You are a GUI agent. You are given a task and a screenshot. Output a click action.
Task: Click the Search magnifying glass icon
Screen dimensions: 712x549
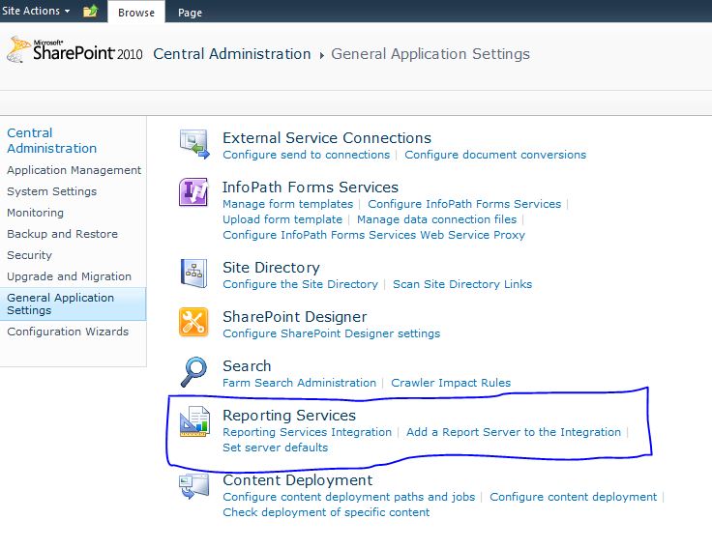point(193,372)
